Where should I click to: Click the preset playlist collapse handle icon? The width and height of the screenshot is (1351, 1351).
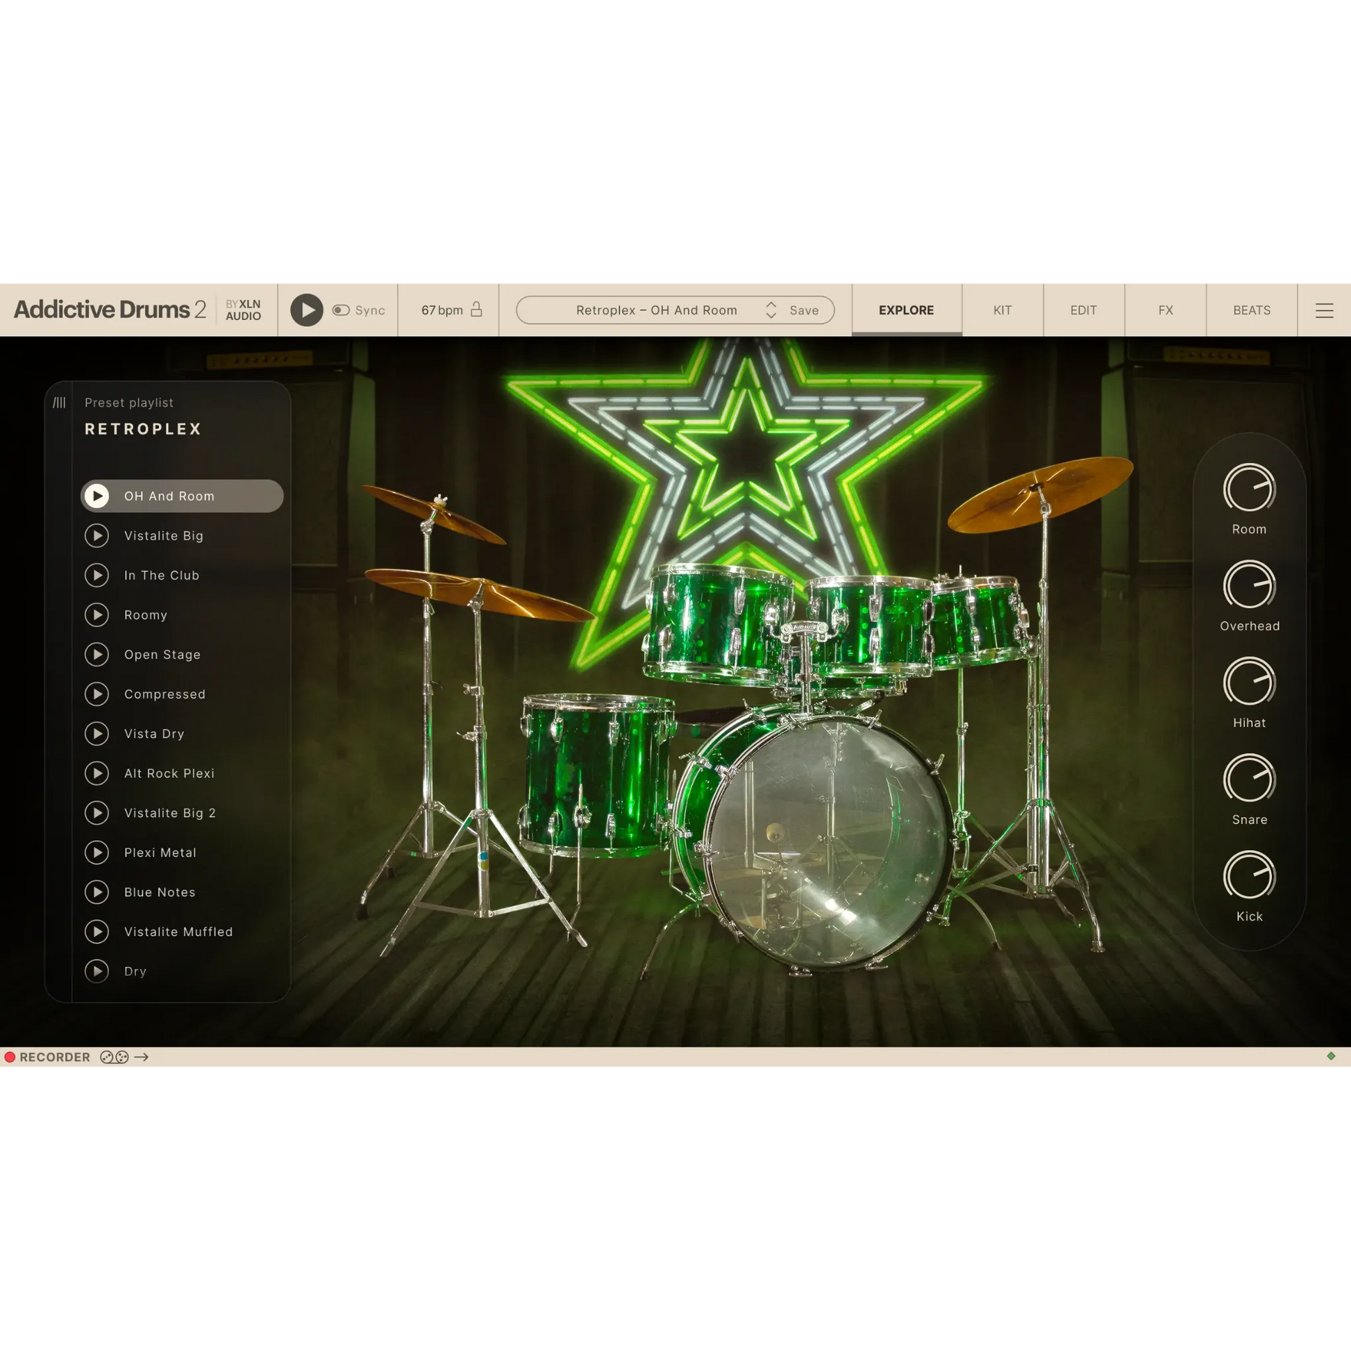pyautogui.click(x=60, y=402)
